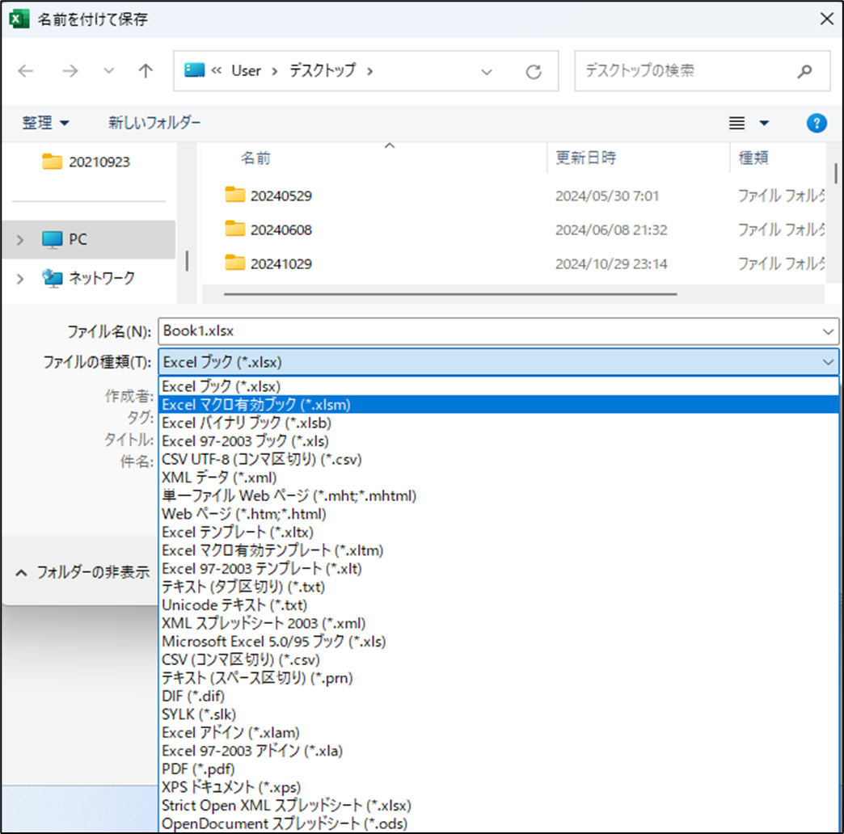This screenshot has height=834, width=844.
Task: Choose XPS ドキュメント (*.xps)
Action: [499, 787]
